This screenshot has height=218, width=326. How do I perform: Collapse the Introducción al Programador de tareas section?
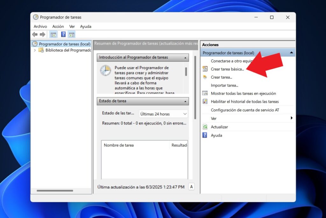click(185, 58)
